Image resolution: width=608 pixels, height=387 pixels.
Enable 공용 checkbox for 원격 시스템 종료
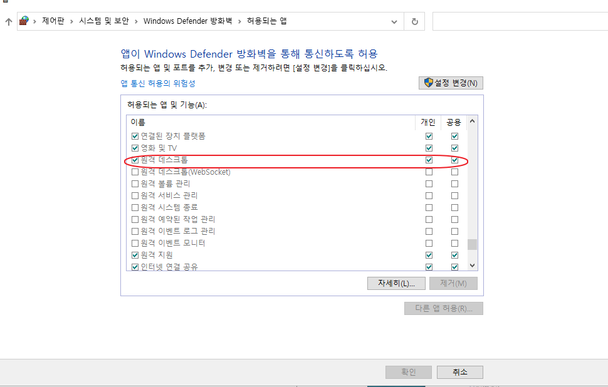point(454,208)
